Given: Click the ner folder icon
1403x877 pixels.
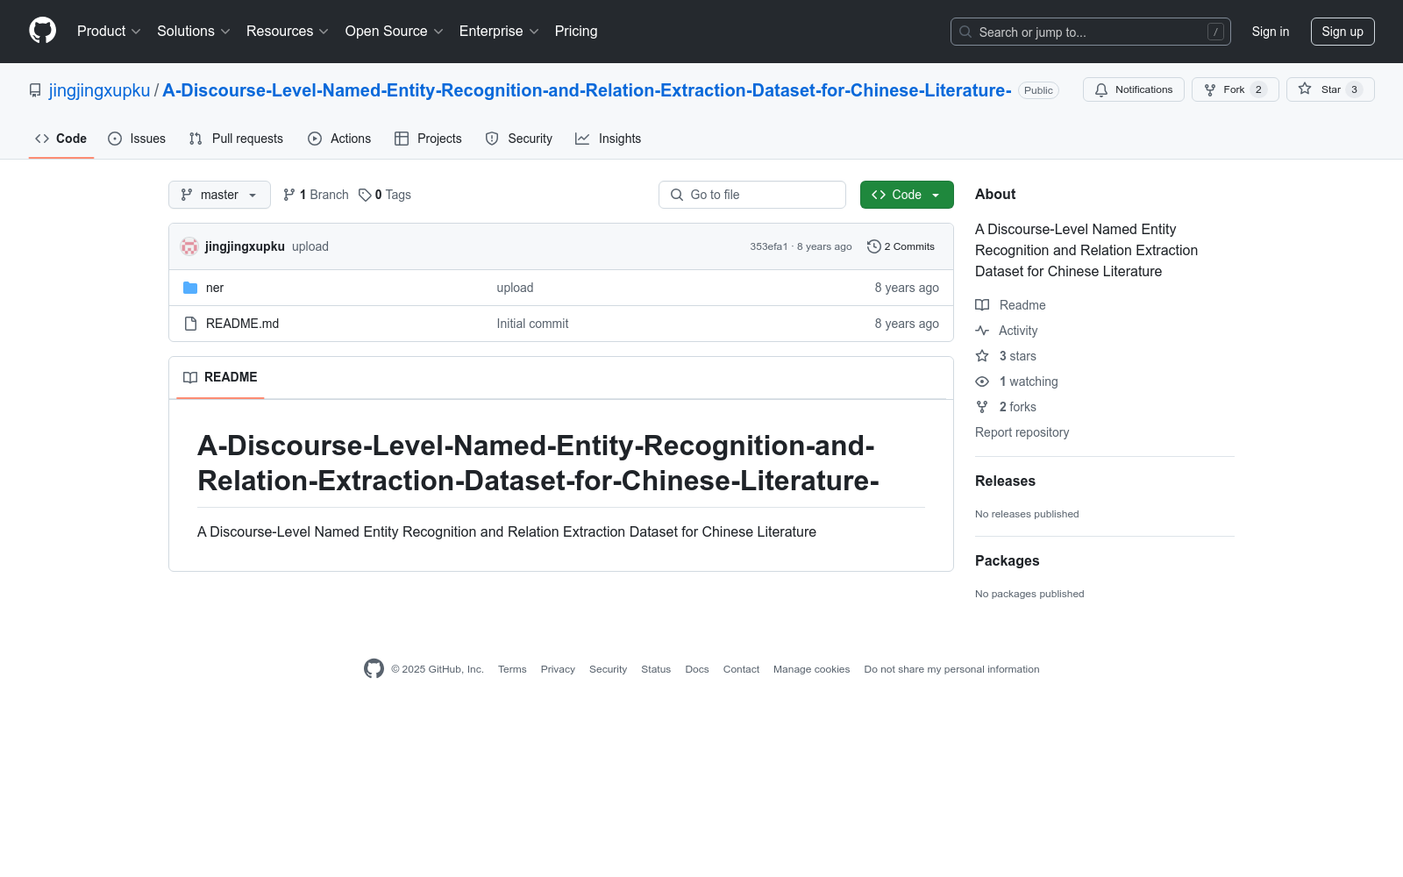Looking at the screenshot, I should click(x=190, y=288).
